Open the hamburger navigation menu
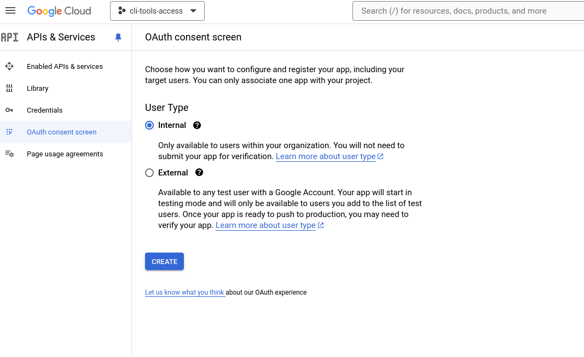The width and height of the screenshot is (584, 357). click(10, 11)
